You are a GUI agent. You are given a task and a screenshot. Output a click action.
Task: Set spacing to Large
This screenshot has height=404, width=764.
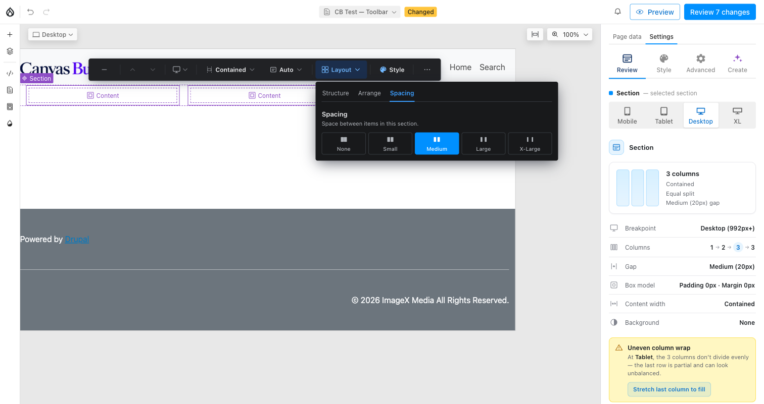tap(483, 144)
